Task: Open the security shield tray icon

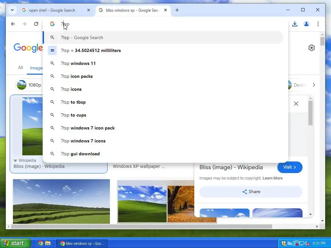Action: coord(284,243)
